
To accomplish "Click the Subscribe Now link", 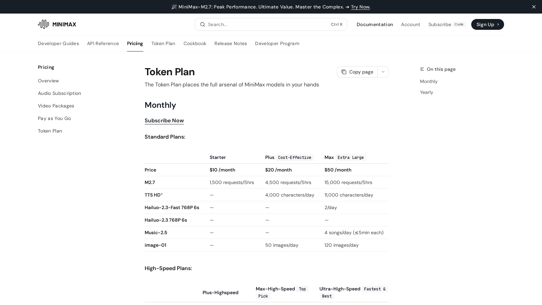I will pos(164,121).
